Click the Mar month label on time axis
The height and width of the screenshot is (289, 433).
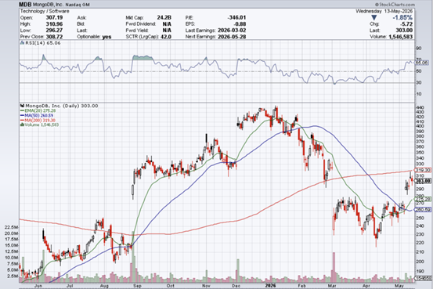[x=332, y=286]
